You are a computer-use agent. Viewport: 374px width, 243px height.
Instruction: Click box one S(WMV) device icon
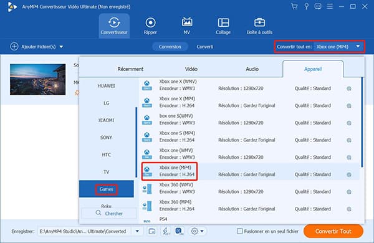(147, 120)
